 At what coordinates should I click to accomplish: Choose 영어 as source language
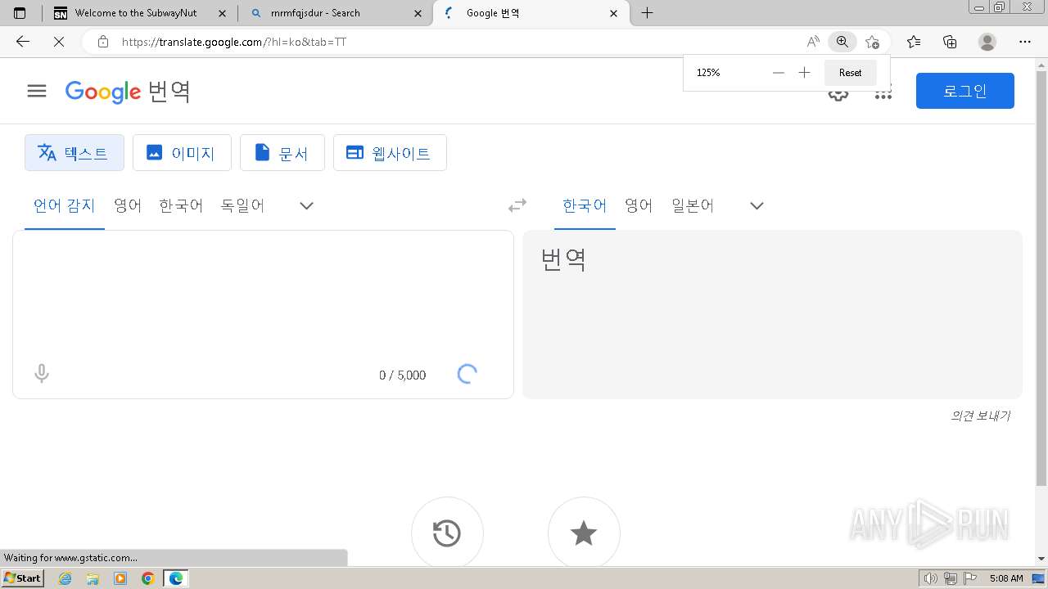coord(128,205)
